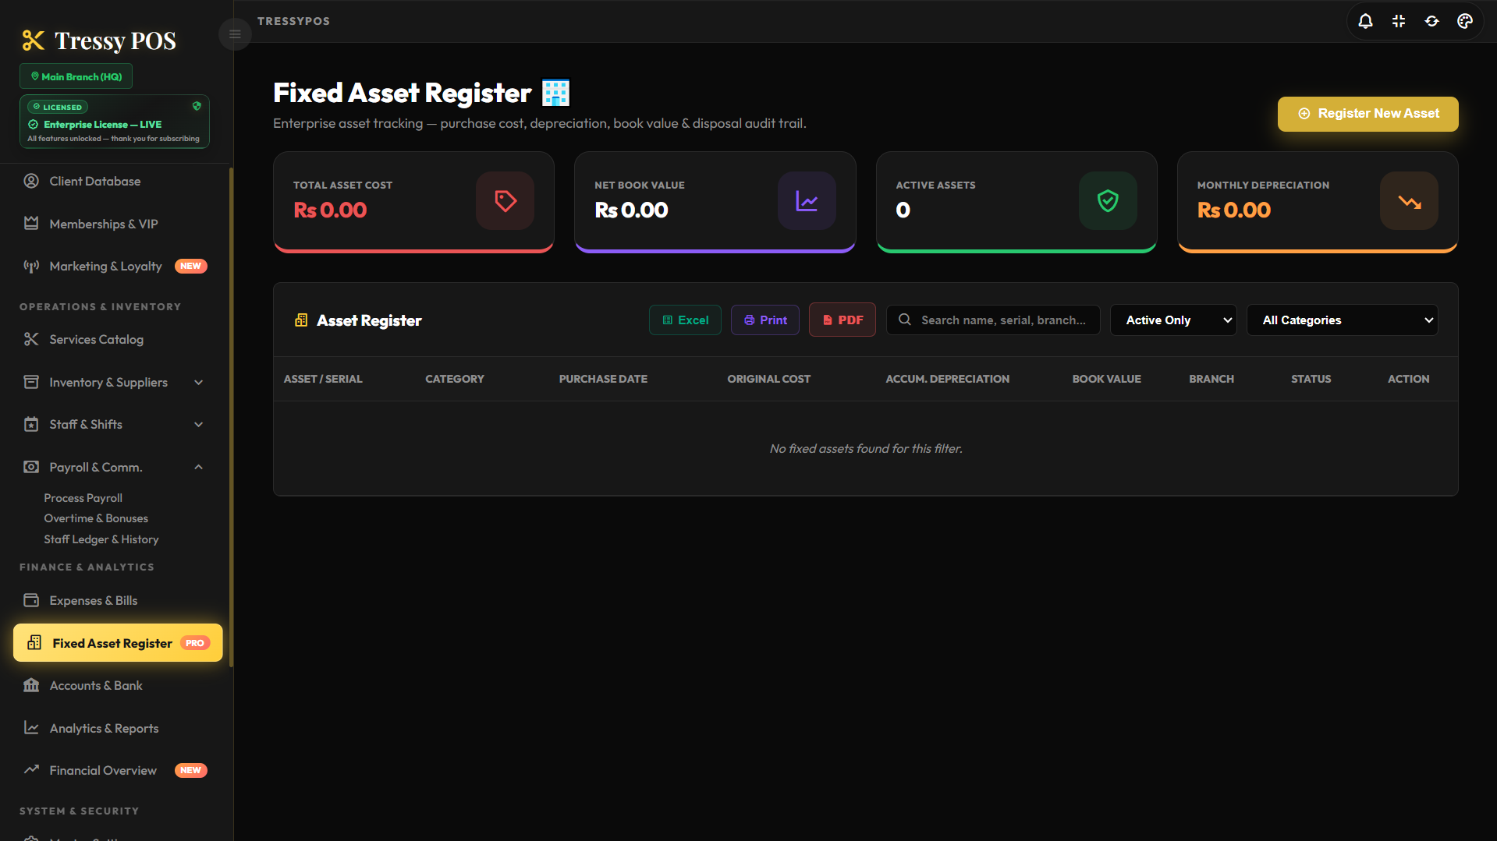The image size is (1497, 841).
Task: Click the Monthly Depreciation trending-down icon
Action: click(x=1409, y=201)
